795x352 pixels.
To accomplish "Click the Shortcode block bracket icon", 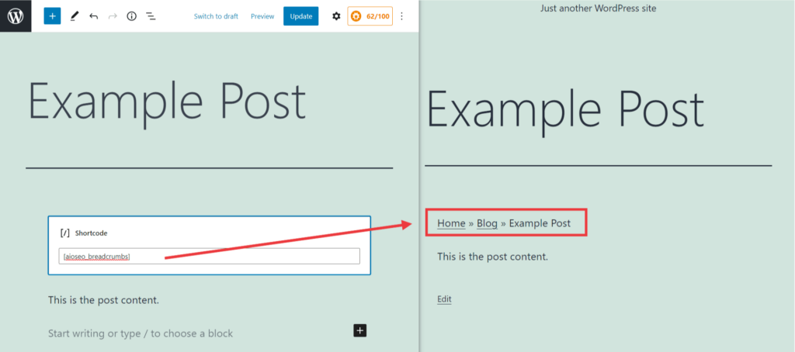I will (64, 233).
